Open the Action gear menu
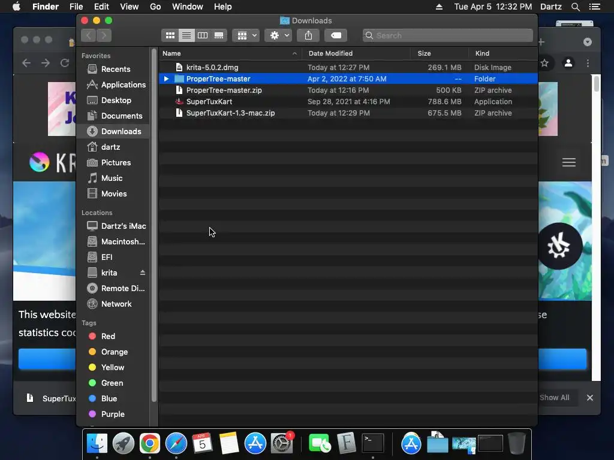The height and width of the screenshot is (460, 614). click(x=278, y=35)
